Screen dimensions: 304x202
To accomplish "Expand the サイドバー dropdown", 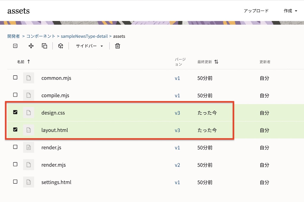I will [89, 46].
